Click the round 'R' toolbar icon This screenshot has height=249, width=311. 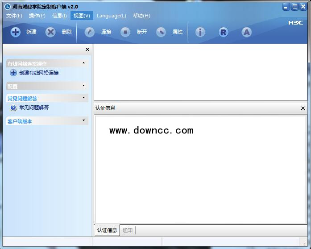pyautogui.click(x=224, y=32)
